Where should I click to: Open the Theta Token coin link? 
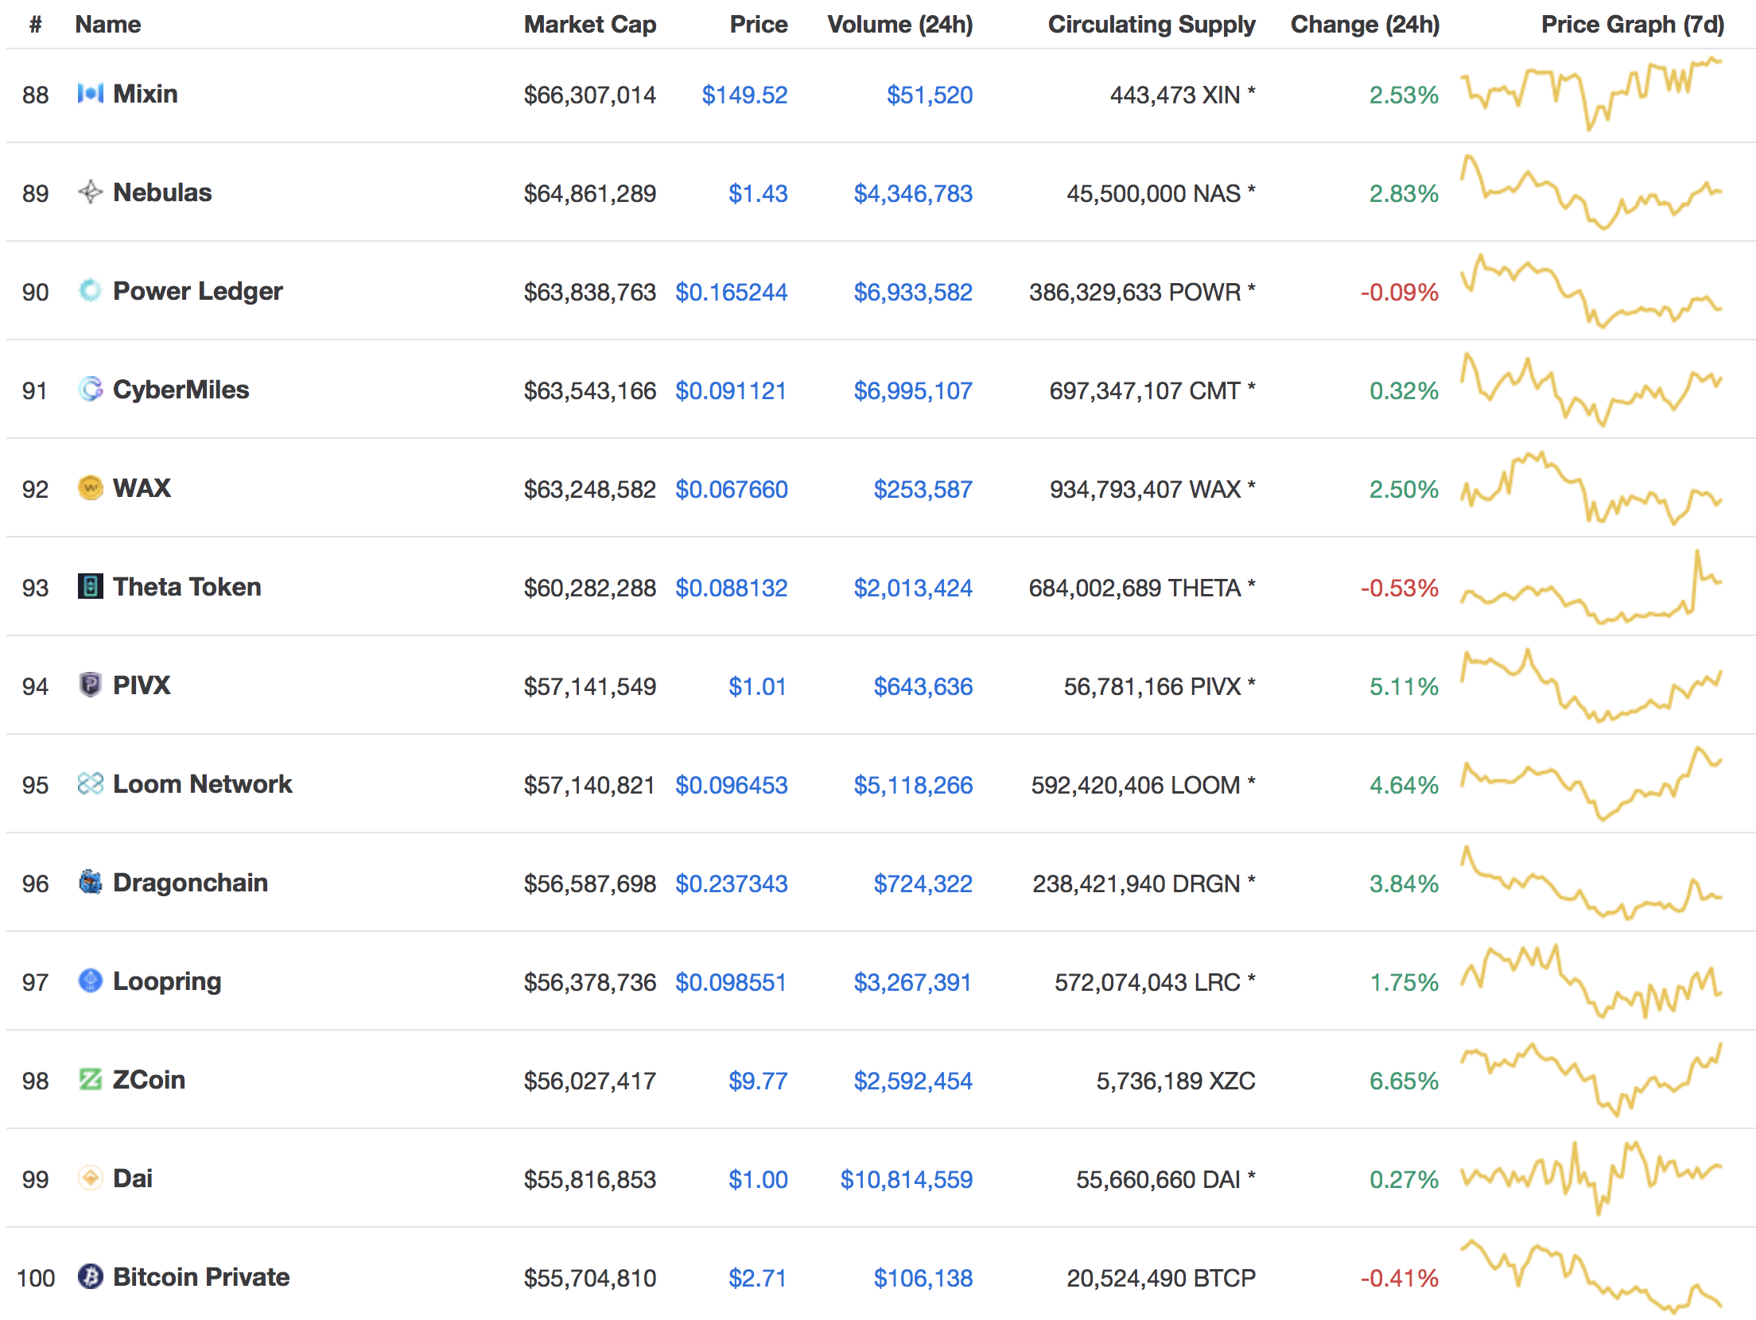(x=187, y=587)
